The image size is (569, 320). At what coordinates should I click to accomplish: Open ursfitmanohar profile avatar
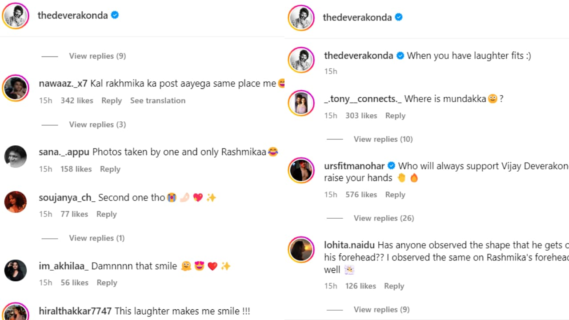point(301,171)
